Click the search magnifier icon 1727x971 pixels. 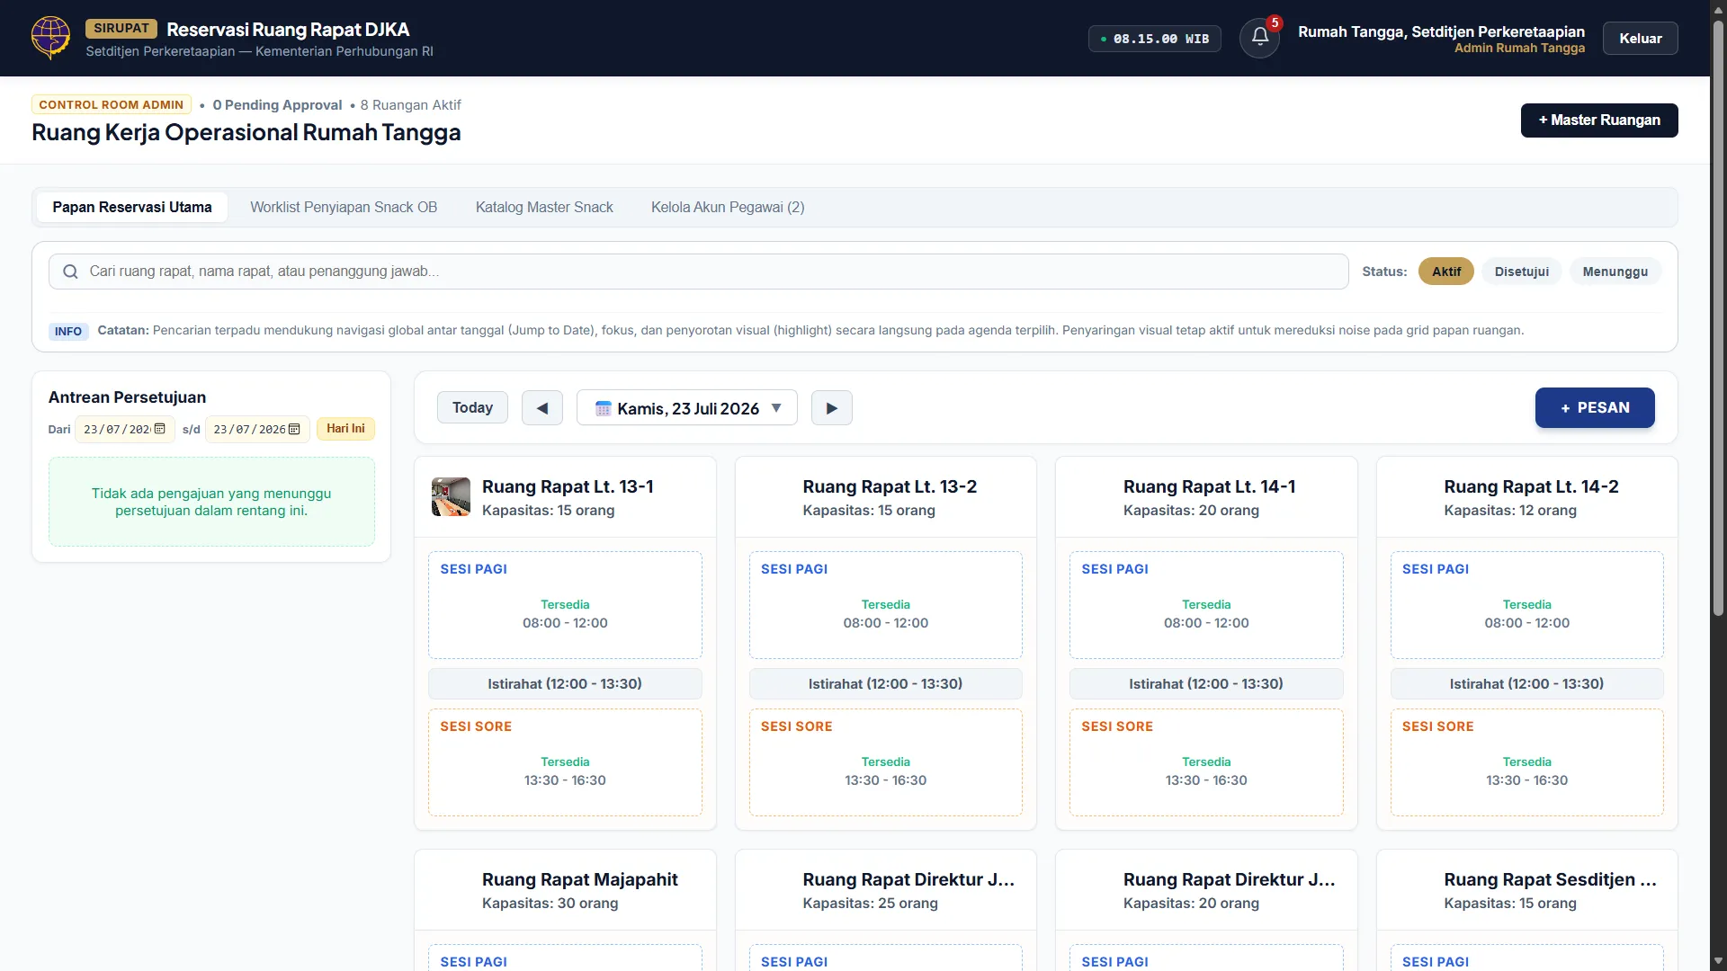[70, 272]
